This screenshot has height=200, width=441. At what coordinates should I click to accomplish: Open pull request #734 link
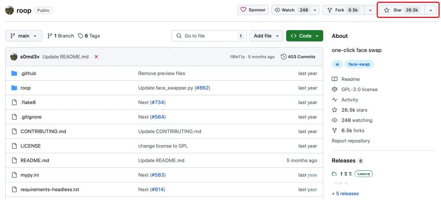click(x=158, y=102)
